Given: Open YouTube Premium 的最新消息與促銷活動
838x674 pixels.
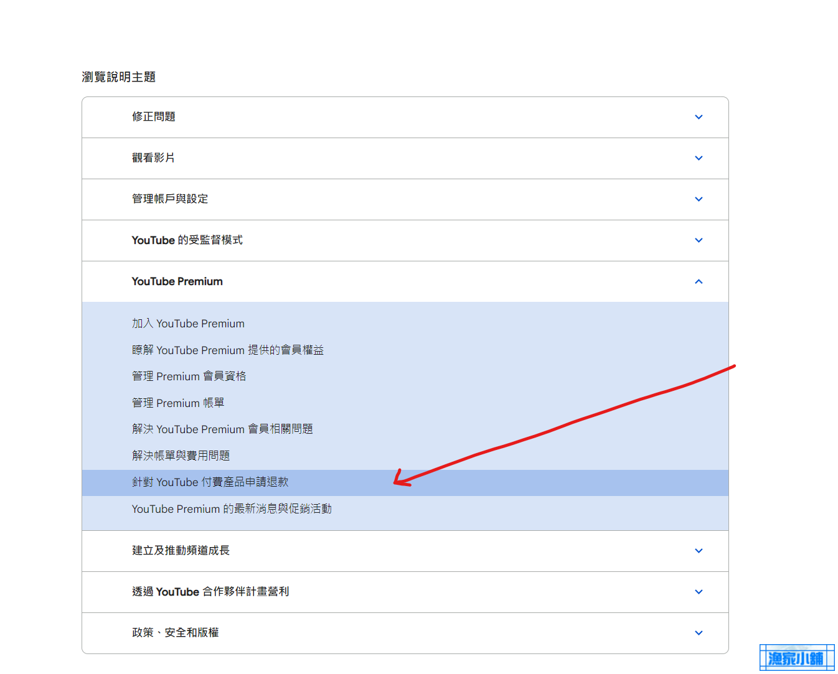Looking at the screenshot, I should click(x=232, y=508).
